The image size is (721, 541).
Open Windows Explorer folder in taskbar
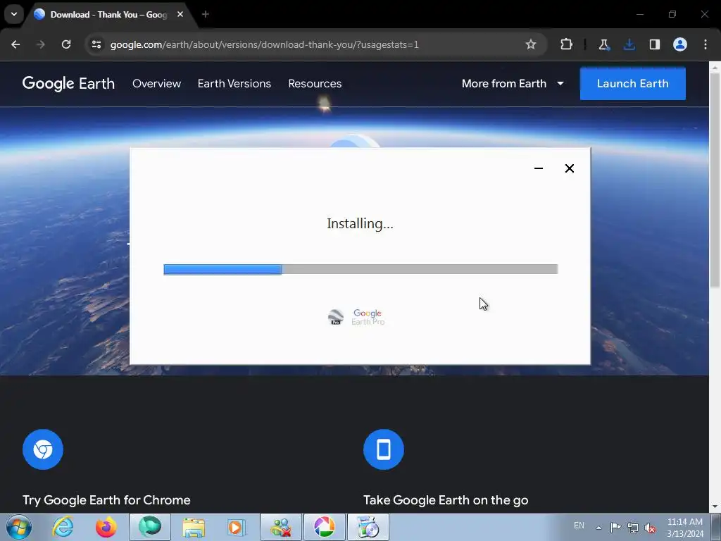tap(194, 528)
